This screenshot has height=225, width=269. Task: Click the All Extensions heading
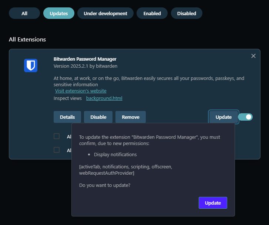[x=27, y=40]
